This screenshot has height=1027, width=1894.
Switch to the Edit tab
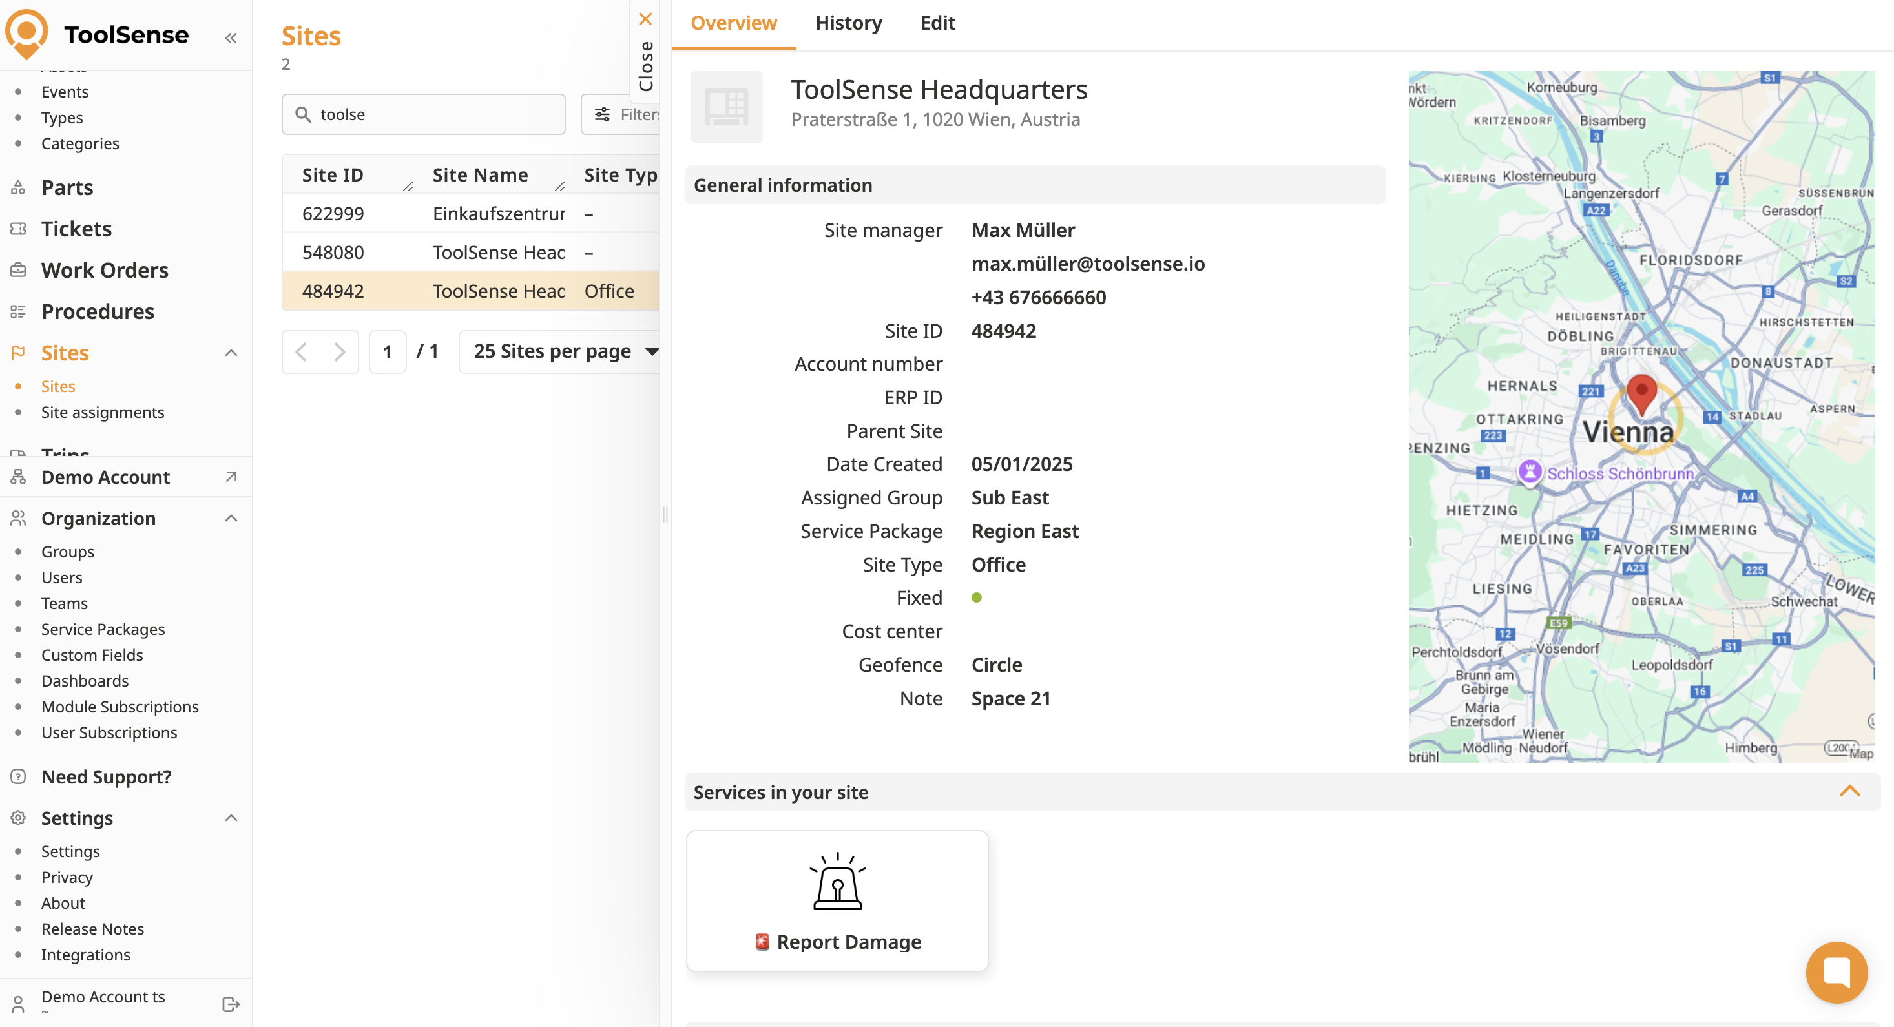pos(937,23)
